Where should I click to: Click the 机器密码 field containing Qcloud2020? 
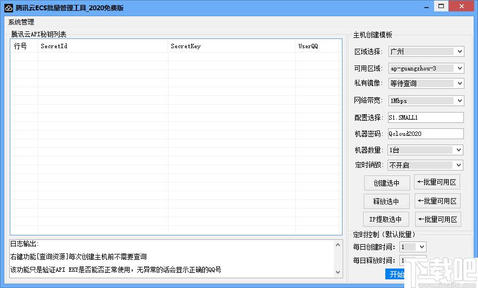point(425,134)
